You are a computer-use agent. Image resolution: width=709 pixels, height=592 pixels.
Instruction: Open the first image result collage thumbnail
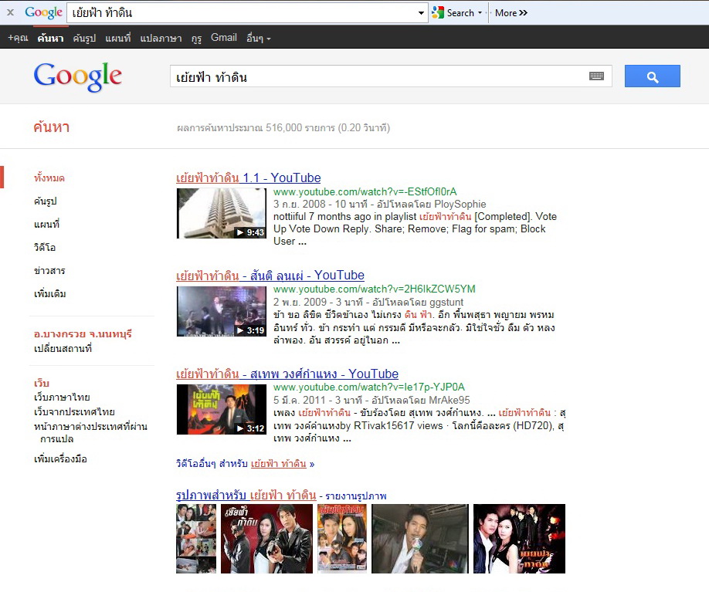coord(196,539)
